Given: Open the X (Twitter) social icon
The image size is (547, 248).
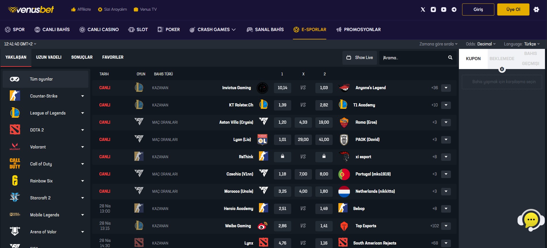Looking at the screenshot, I should pos(423,9).
